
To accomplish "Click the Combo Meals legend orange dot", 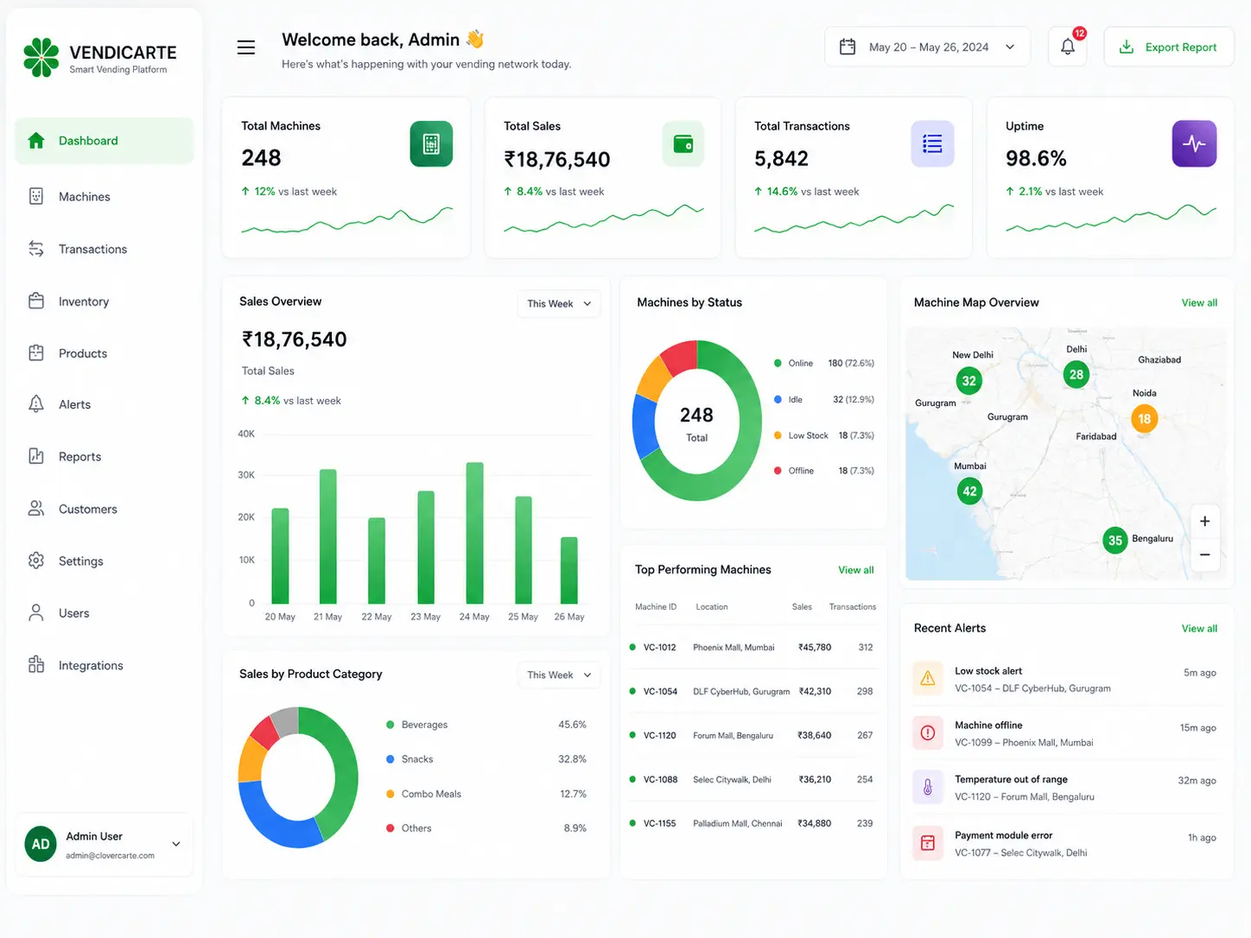I will [x=391, y=794].
